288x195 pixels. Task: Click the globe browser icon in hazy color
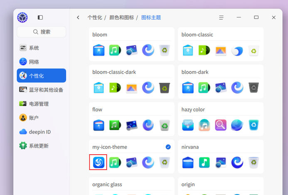[237, 125]
